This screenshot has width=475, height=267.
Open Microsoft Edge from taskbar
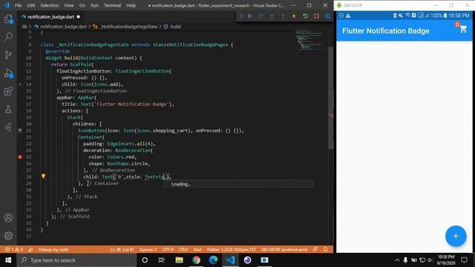[x=213, y=260]
